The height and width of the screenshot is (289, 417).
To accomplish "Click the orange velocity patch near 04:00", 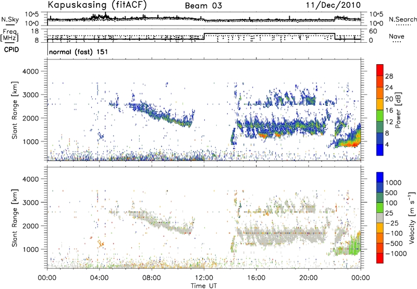I will 101,243.
